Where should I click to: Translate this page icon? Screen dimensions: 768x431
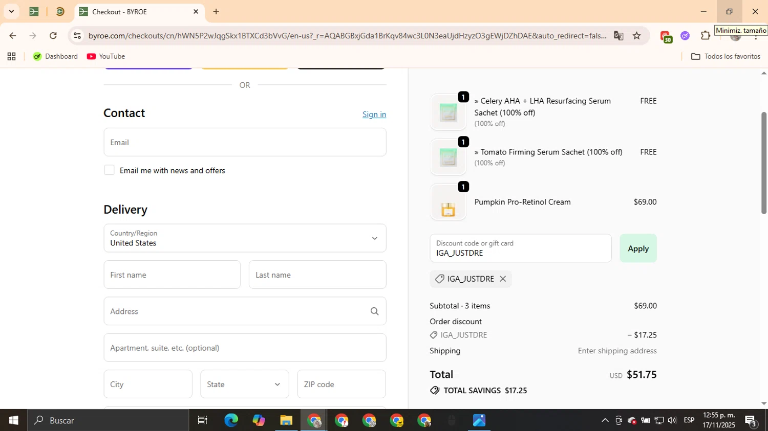pyautogui.click(x=618, y=35)
